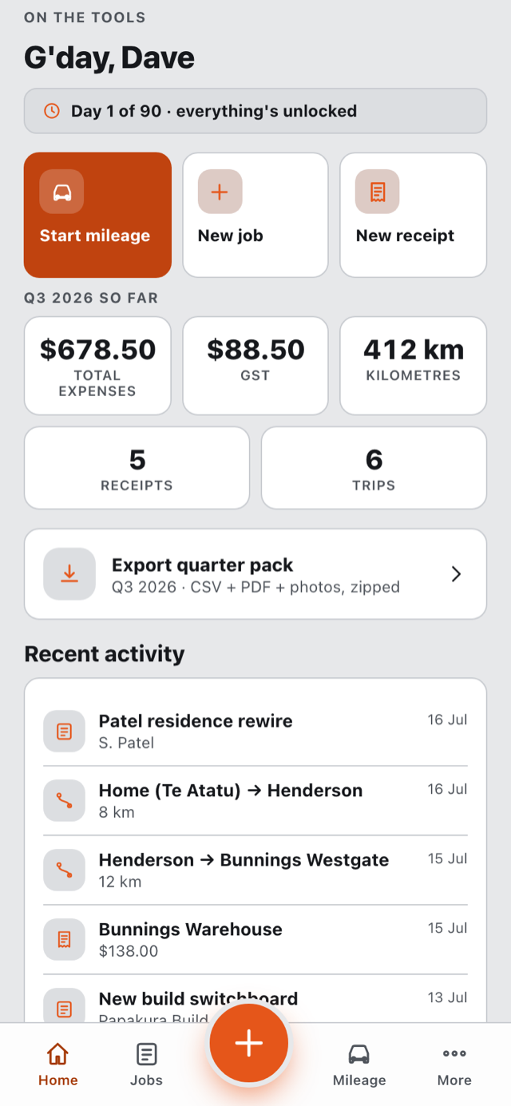This screenshot has width=511, height=1106.
Task: Select the Home tab
Action: click(57, 1064)
